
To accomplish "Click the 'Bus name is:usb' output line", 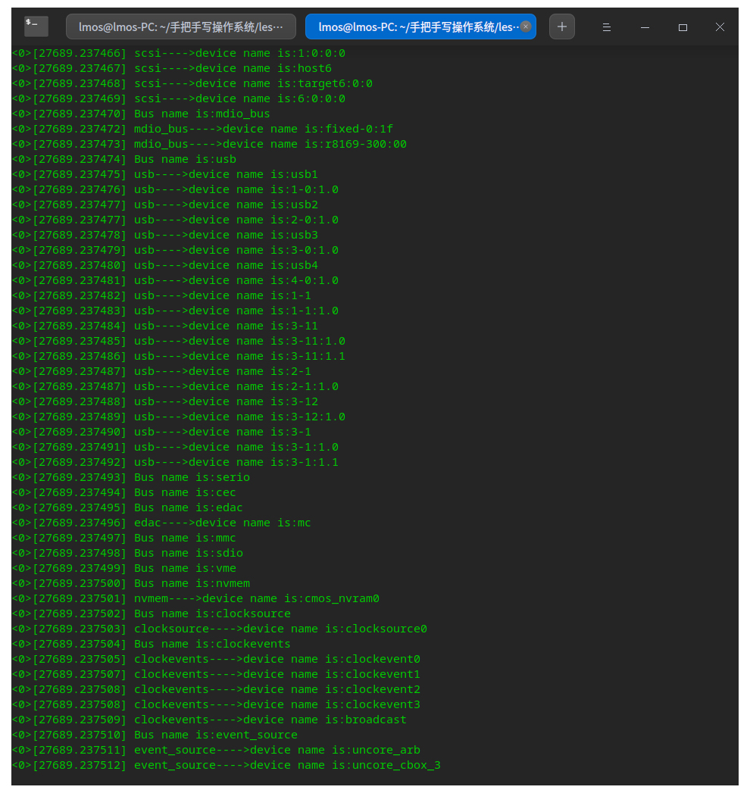I will (185, 159).
